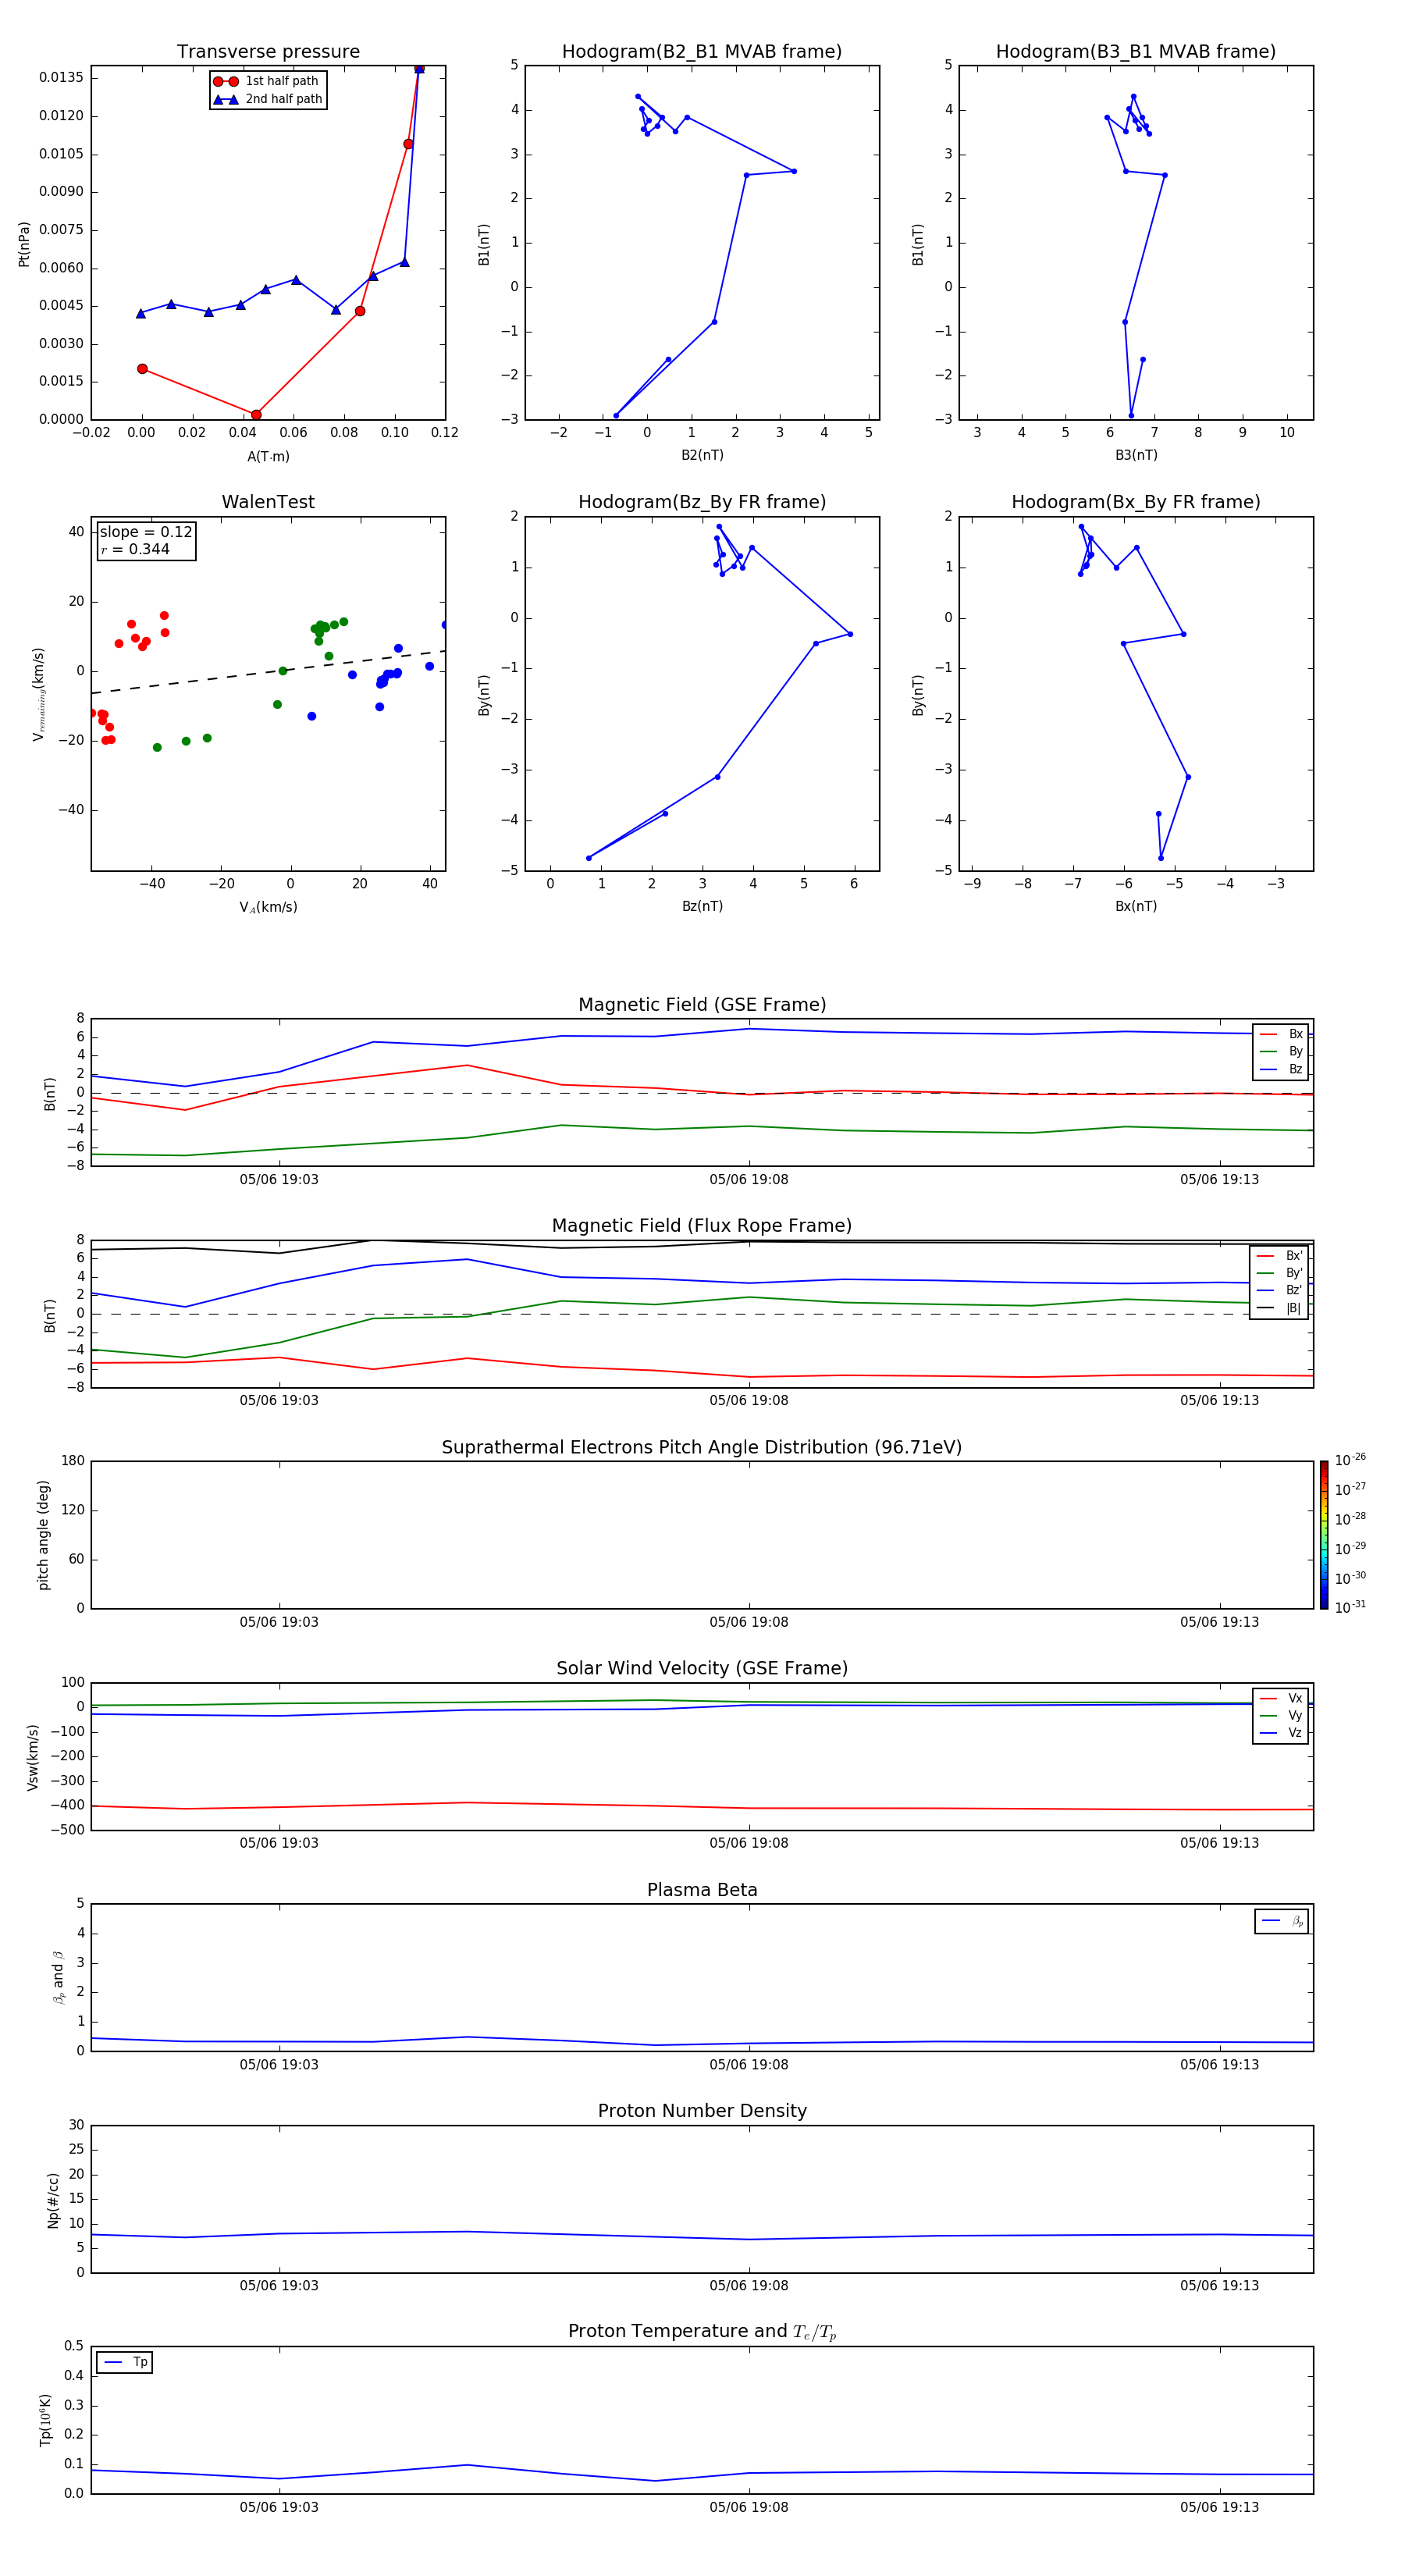Click the 'B2(nT)' x-axis label
The width and height of the screenshot is (1405, 2576).
[702, 455]
